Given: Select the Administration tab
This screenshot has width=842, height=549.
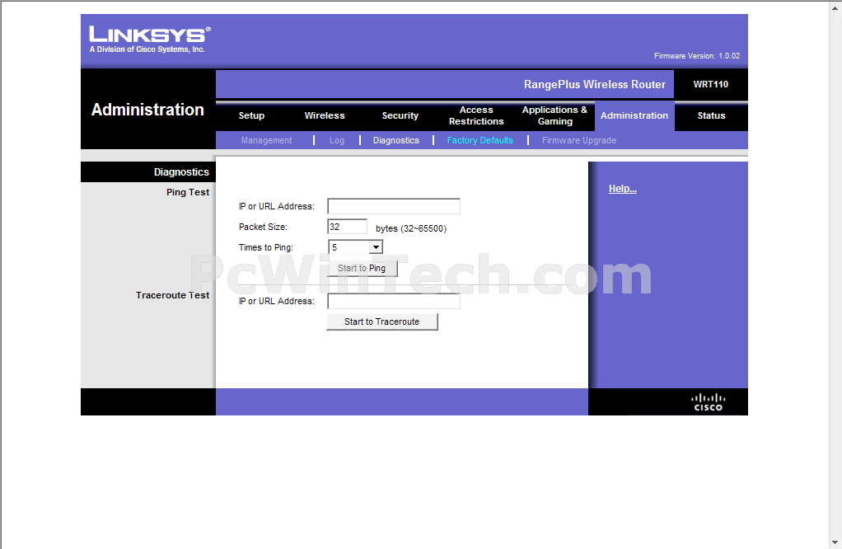Looking at the screenshot, I should [x=634, y=115].
